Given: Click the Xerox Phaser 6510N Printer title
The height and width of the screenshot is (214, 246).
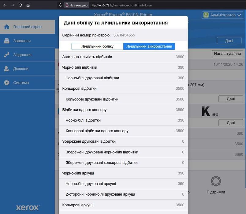Looking at the screenshot, I should pyautogui.click(x=123, y=14).
